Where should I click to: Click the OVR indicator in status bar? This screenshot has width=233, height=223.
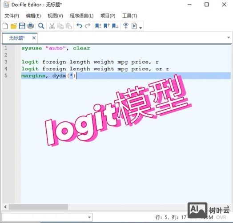pyautogui.click(x=221, y=217)
